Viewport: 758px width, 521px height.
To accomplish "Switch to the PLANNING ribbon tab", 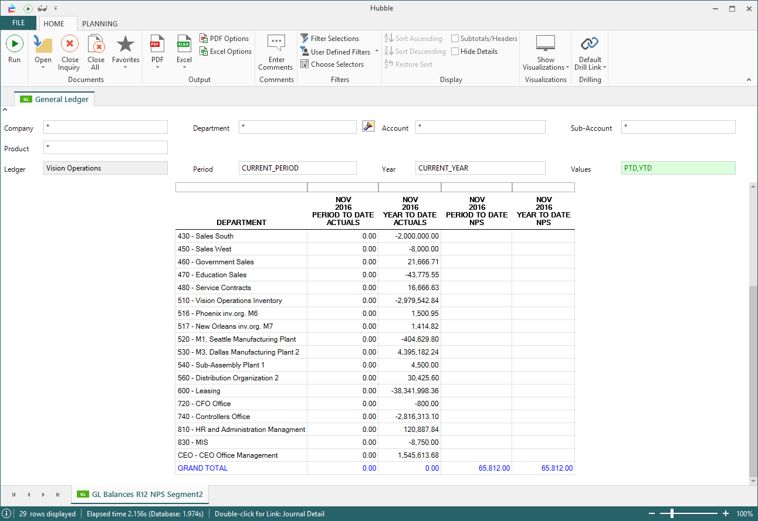I will coord(99,24).
